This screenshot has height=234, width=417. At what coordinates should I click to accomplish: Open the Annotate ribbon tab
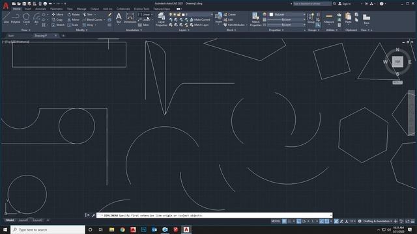(x=40, y=8)
